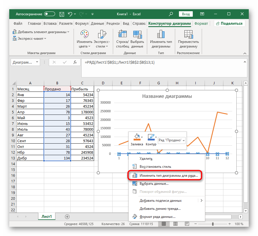Select Normal view button in status bar
This screenshot has width=258, height=236.
tap(164, 224)
